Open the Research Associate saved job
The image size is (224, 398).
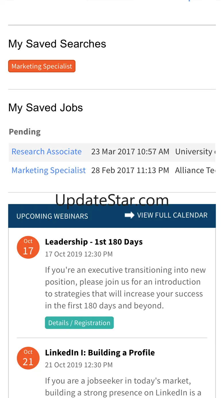coord(47,152)
